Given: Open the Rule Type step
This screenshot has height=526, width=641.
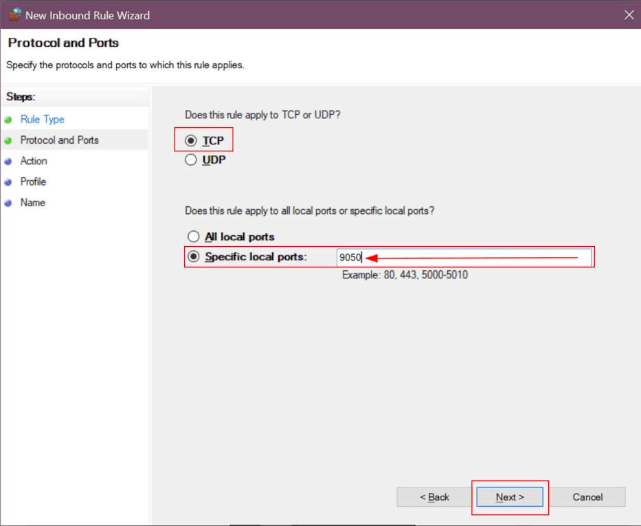Looking at the screenshot, I should 41,119.
